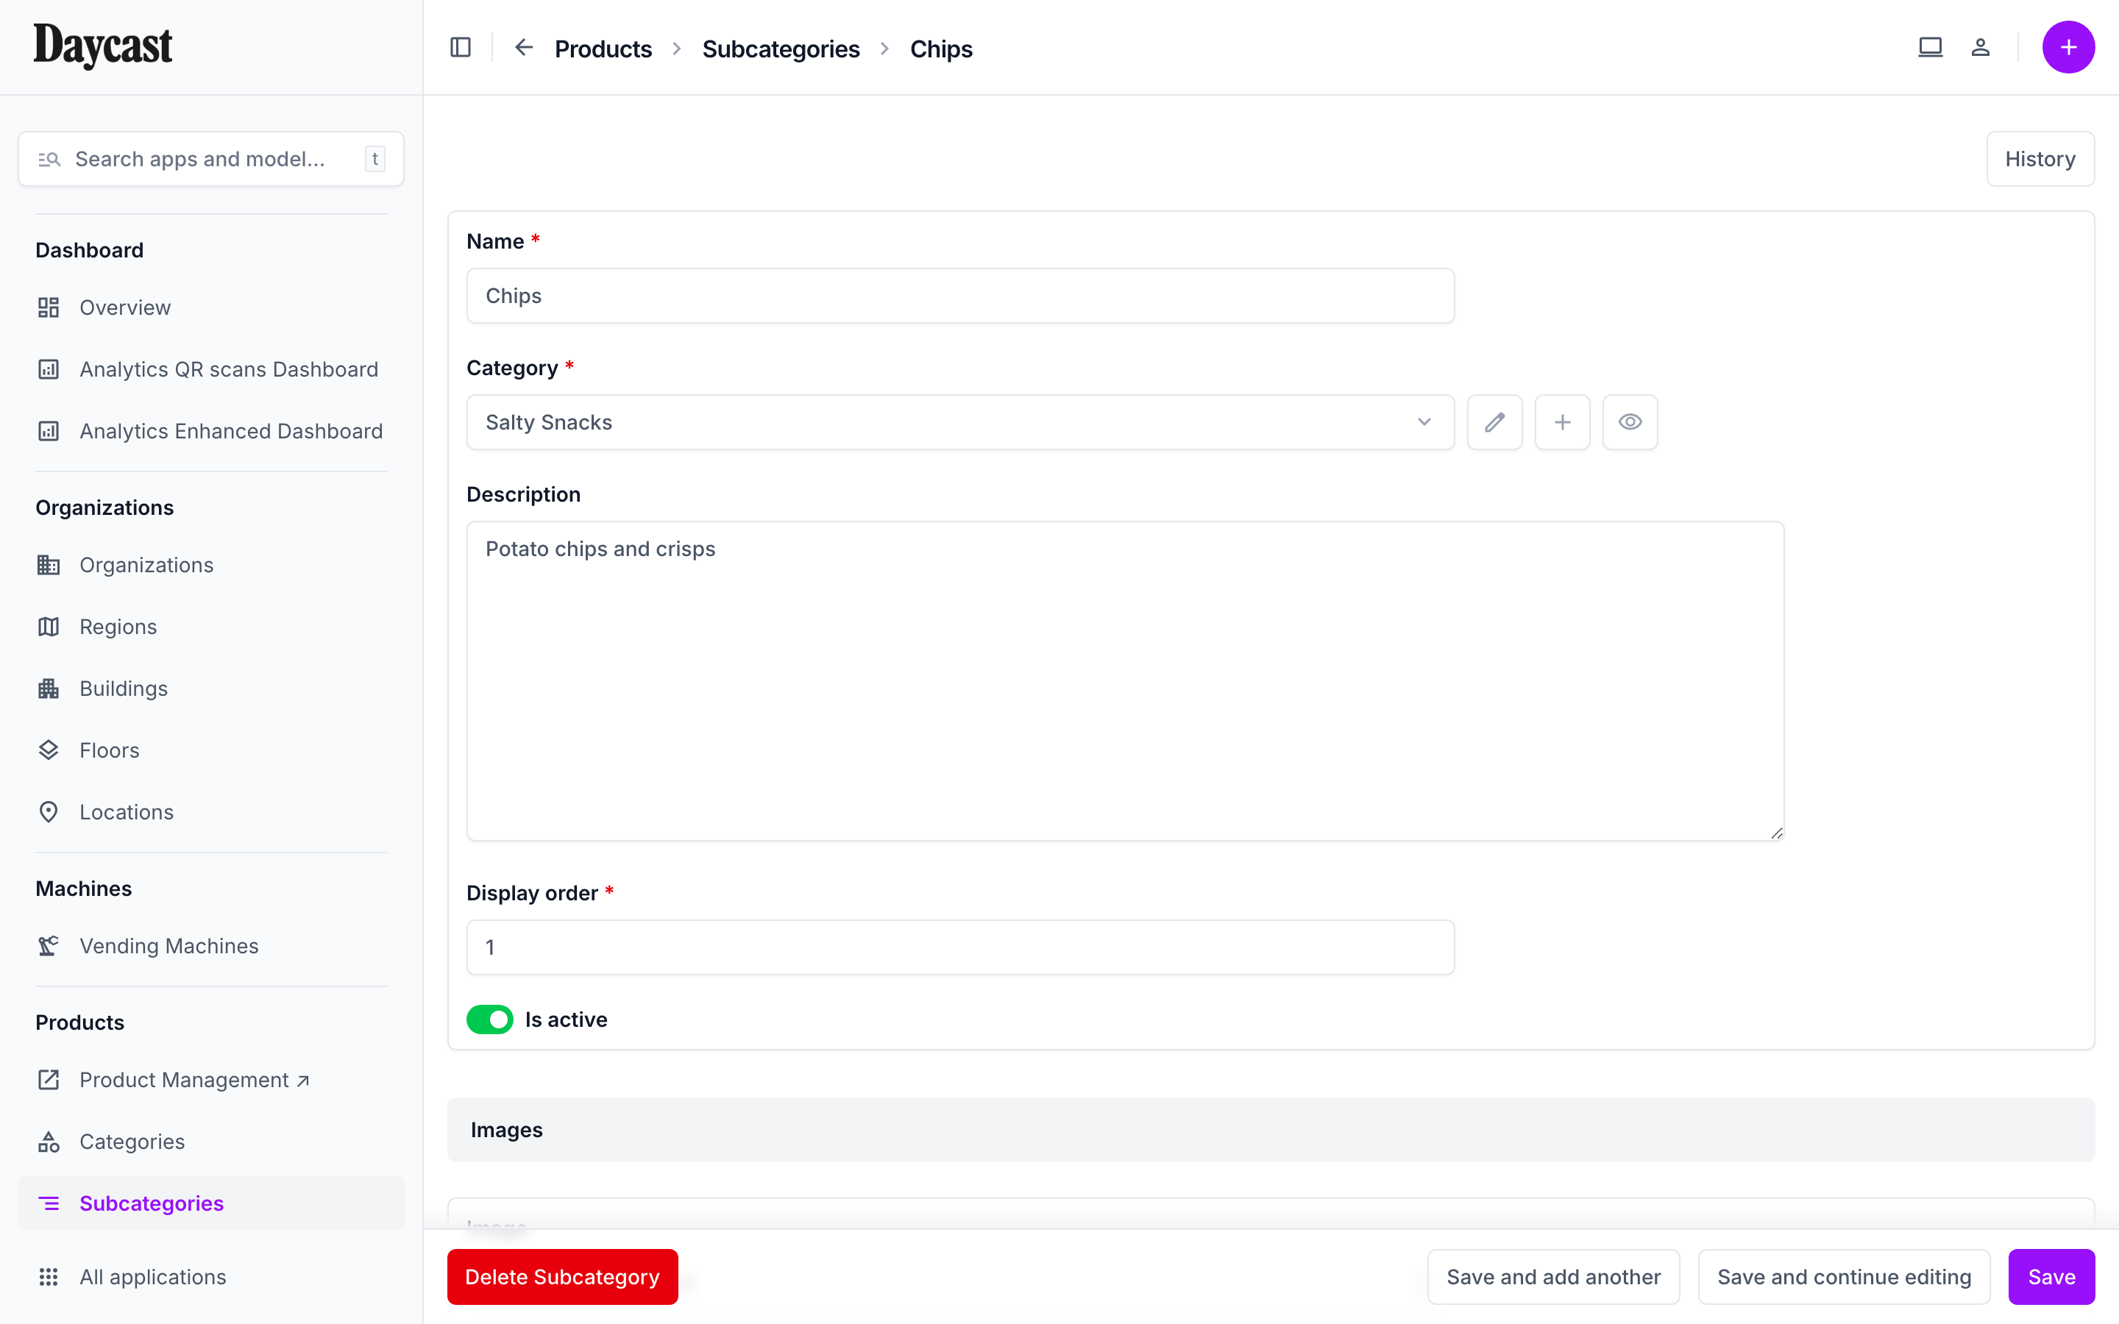Open Analytics QR scans Dashboard
2119x1324 pixels.
[x=229, y=369]
